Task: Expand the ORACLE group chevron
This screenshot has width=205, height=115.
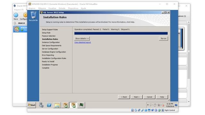Action: click(15, 23)
